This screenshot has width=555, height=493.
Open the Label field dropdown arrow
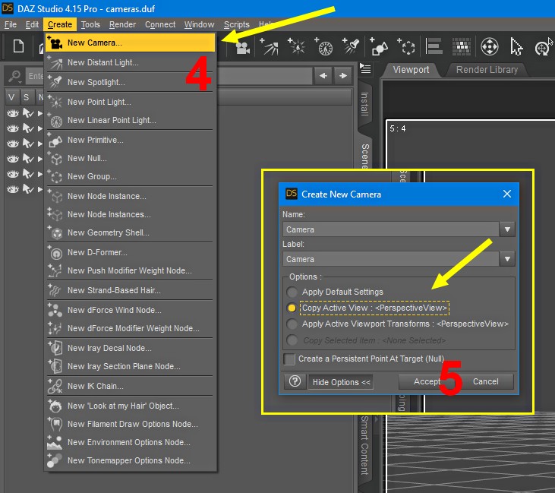(507, 259)
